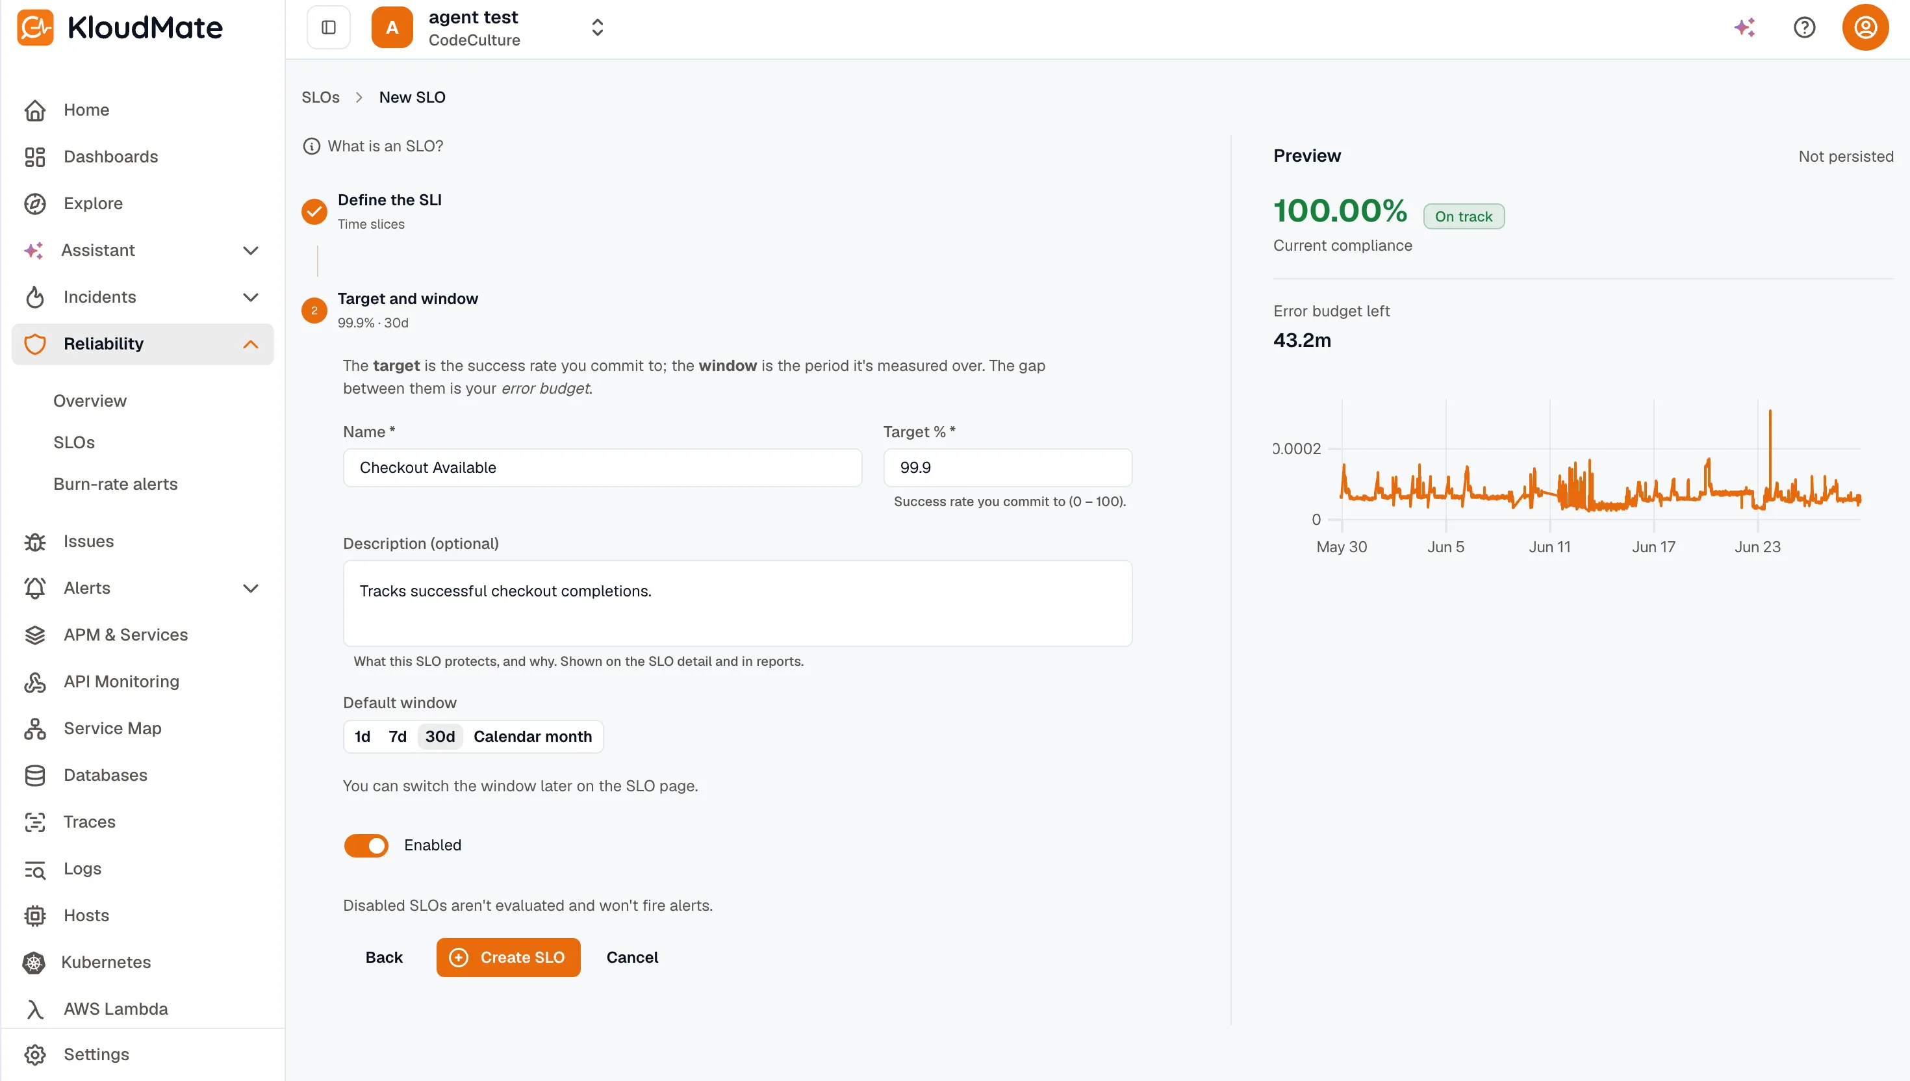Click the Issues bug icon
Image resolution: width=1910 pixels, height=1081 pixels.
tap(35, 541)
